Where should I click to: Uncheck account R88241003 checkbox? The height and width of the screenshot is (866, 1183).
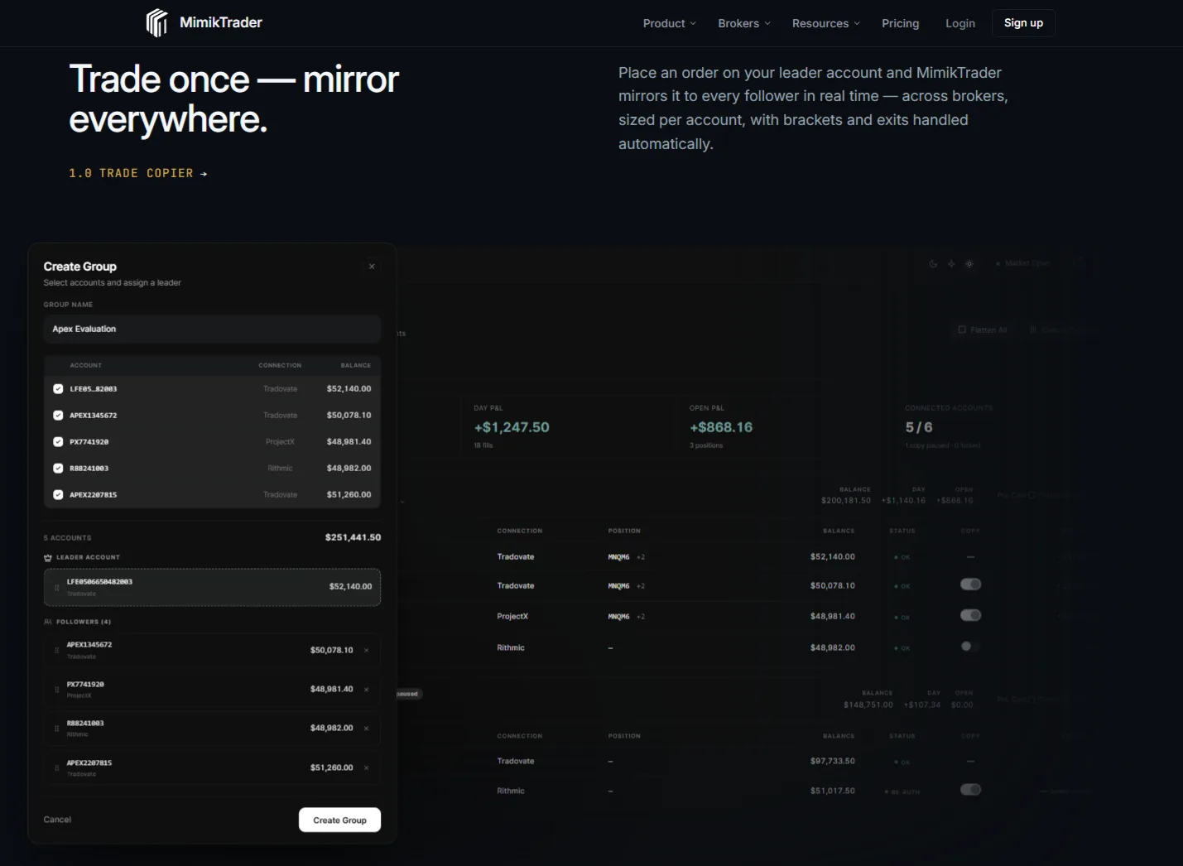(58, 469)
